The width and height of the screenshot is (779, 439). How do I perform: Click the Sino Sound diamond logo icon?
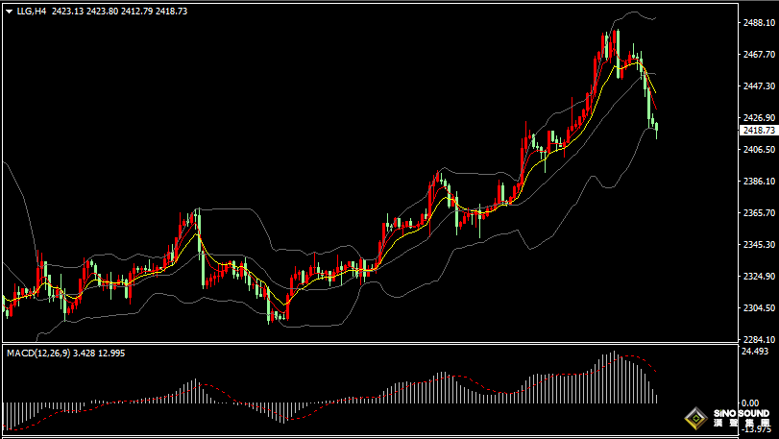695,419
